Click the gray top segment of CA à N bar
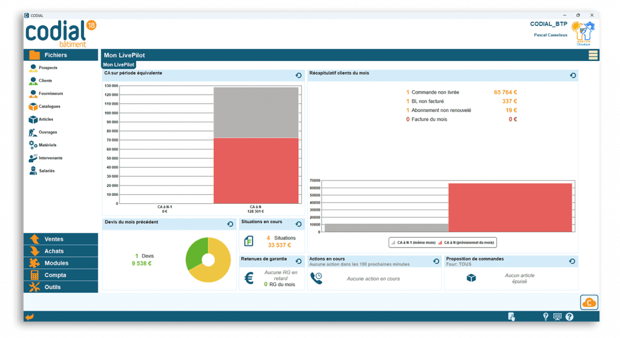 (x=256, y=112)
